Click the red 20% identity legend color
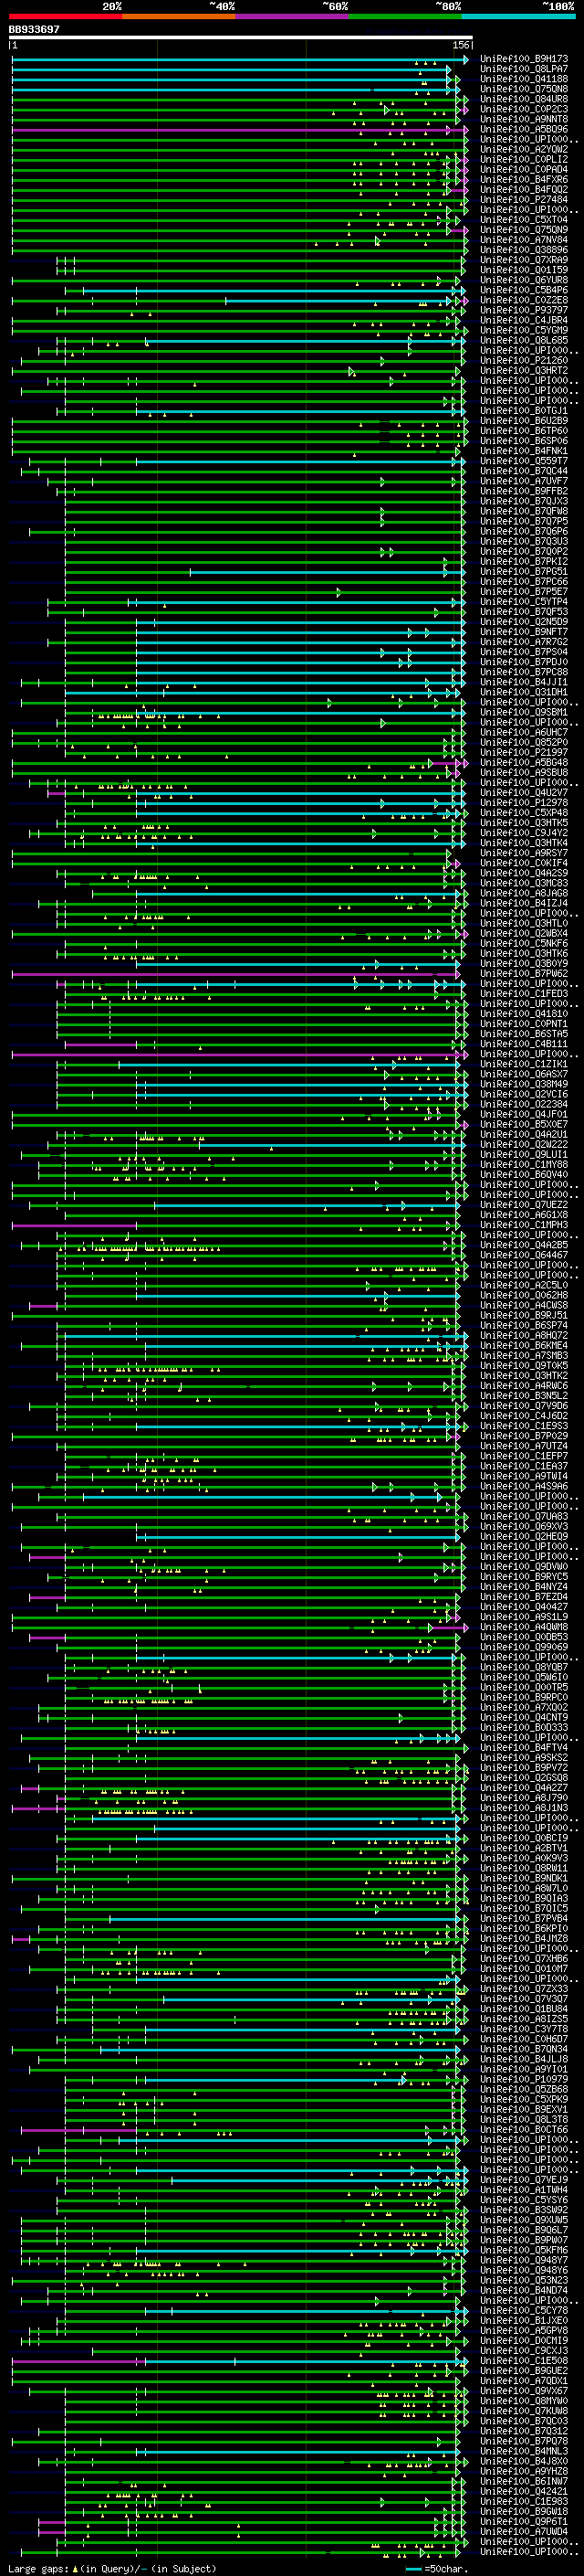 [x=65, y=16]
